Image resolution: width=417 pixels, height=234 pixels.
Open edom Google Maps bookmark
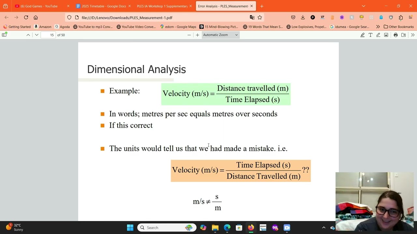(x=178, y=27)
